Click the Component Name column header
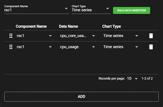 31,26
